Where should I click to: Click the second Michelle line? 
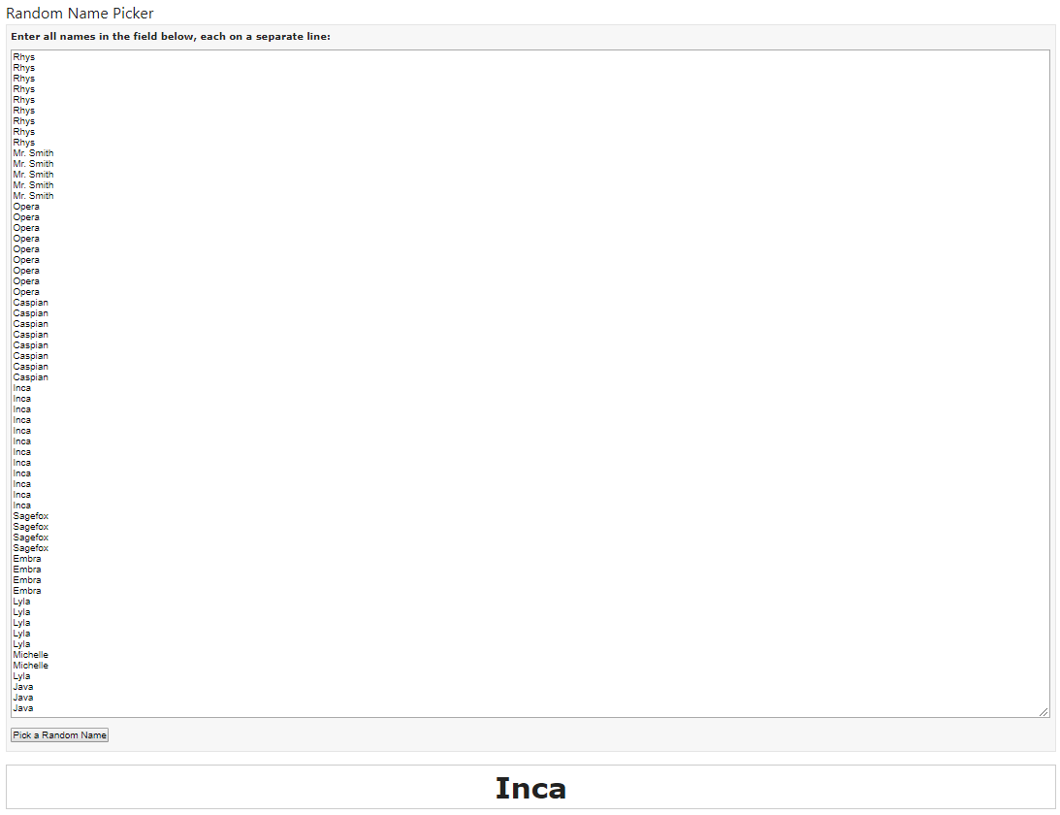[30, 666]
